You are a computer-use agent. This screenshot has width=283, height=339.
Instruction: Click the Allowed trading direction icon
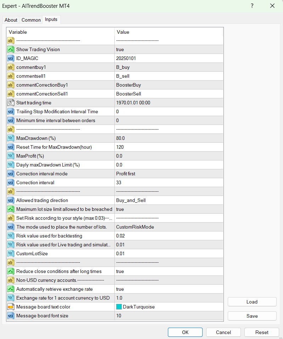[x=11, y=200]
